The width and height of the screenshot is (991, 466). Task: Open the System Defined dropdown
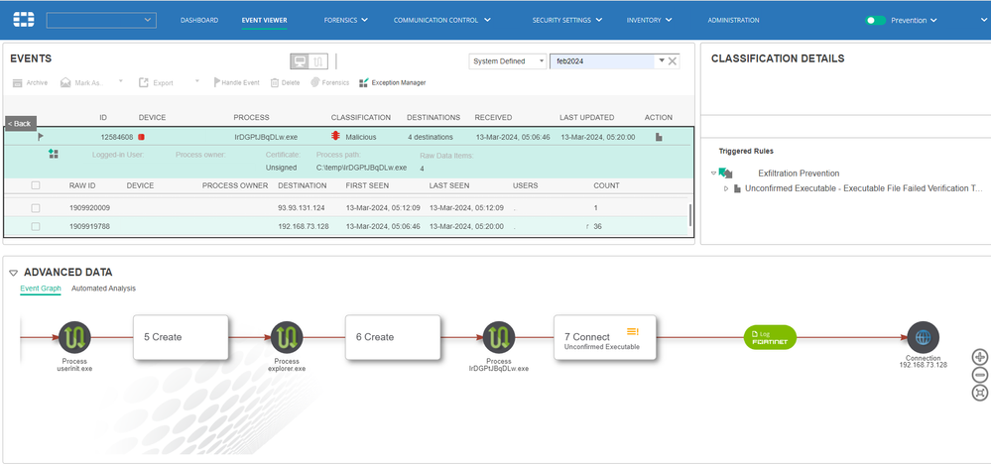508,61
